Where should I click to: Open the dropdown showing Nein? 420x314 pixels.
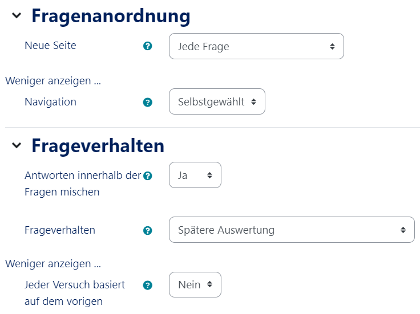[195, 284]
